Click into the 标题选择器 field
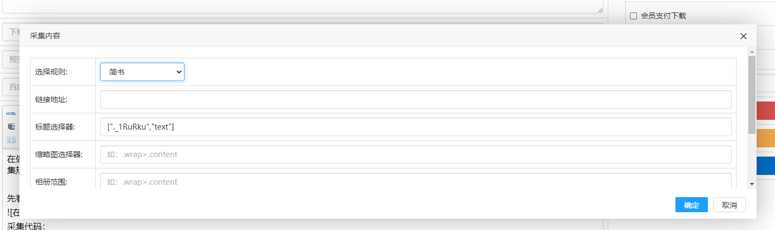This screenshot has height=230, width=775. tap(416, 127)
